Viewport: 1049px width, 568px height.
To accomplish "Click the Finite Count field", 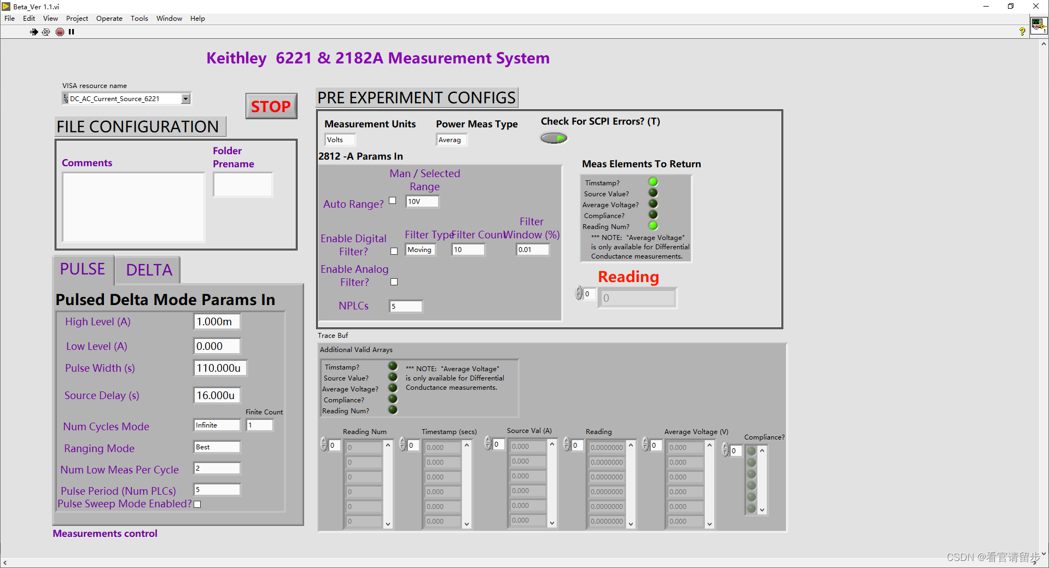I will [259, 425].
